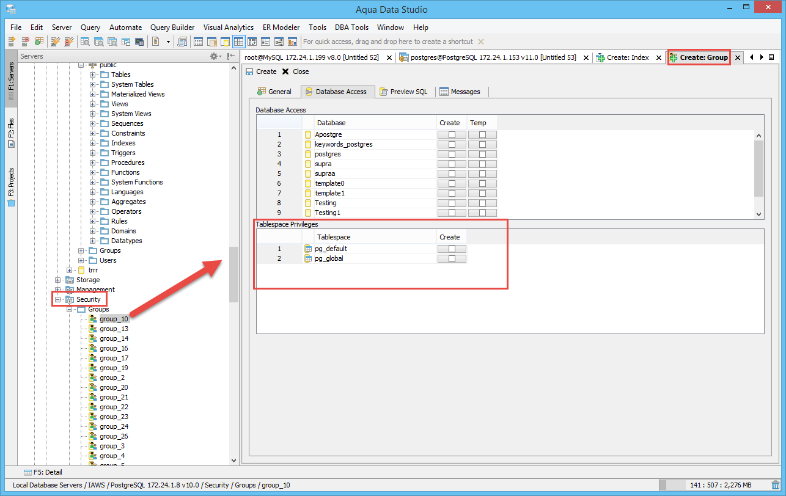The width and height of the screenshot is (786, 496).
Task: Switch to the Preview SQL tab
Action: (x=403, y=92)
